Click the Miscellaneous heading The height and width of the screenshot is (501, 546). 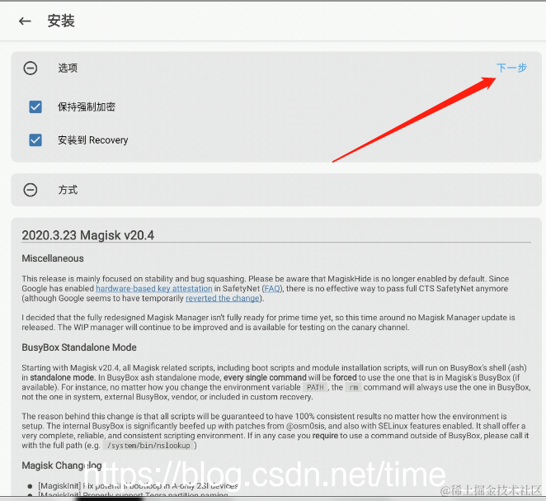[x=53, y=258]
